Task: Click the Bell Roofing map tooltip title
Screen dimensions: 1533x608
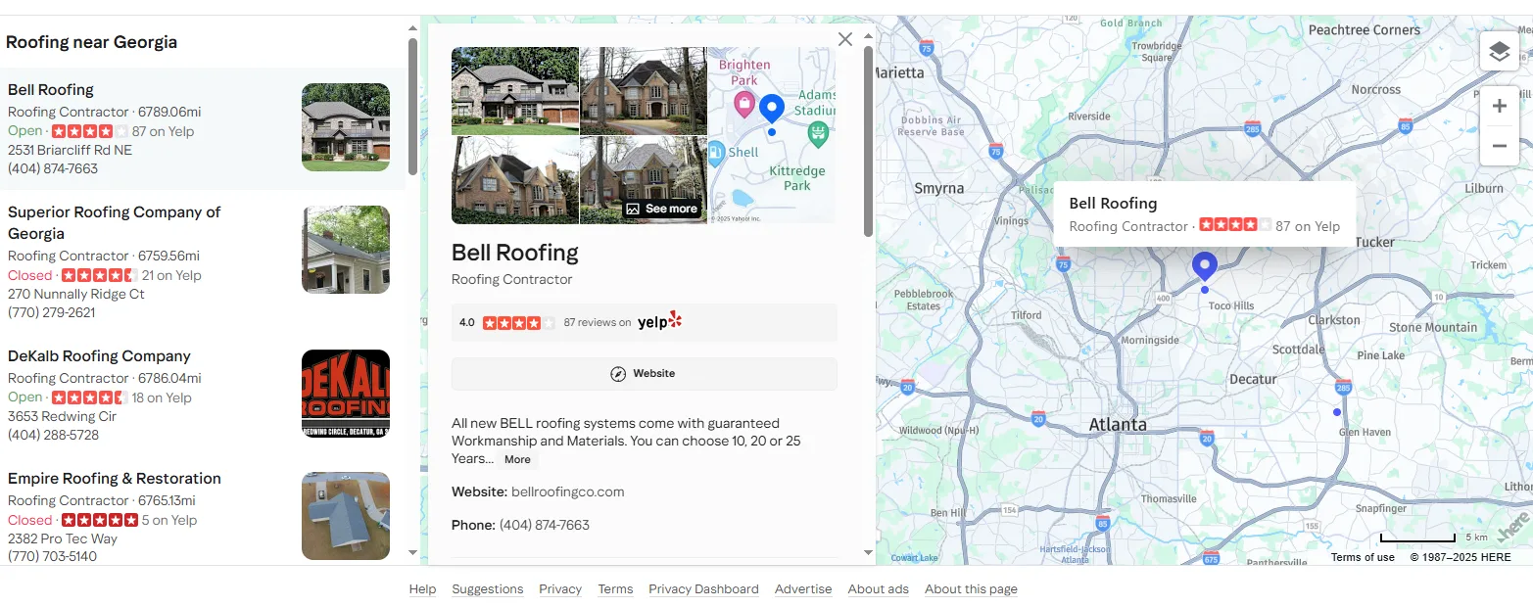Action: [x=1113, y=204]
